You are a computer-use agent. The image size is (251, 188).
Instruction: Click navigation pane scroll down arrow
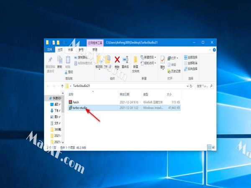click(63, 142)
